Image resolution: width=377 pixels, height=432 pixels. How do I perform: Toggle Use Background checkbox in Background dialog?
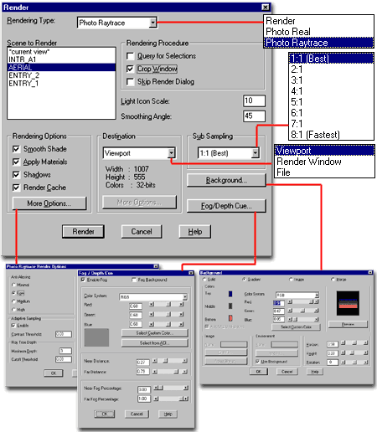coord(257,362)
